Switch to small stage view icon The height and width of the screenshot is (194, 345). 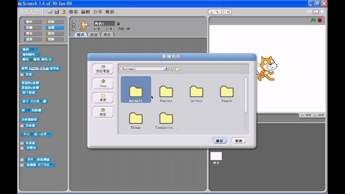(x=309, y=12)
